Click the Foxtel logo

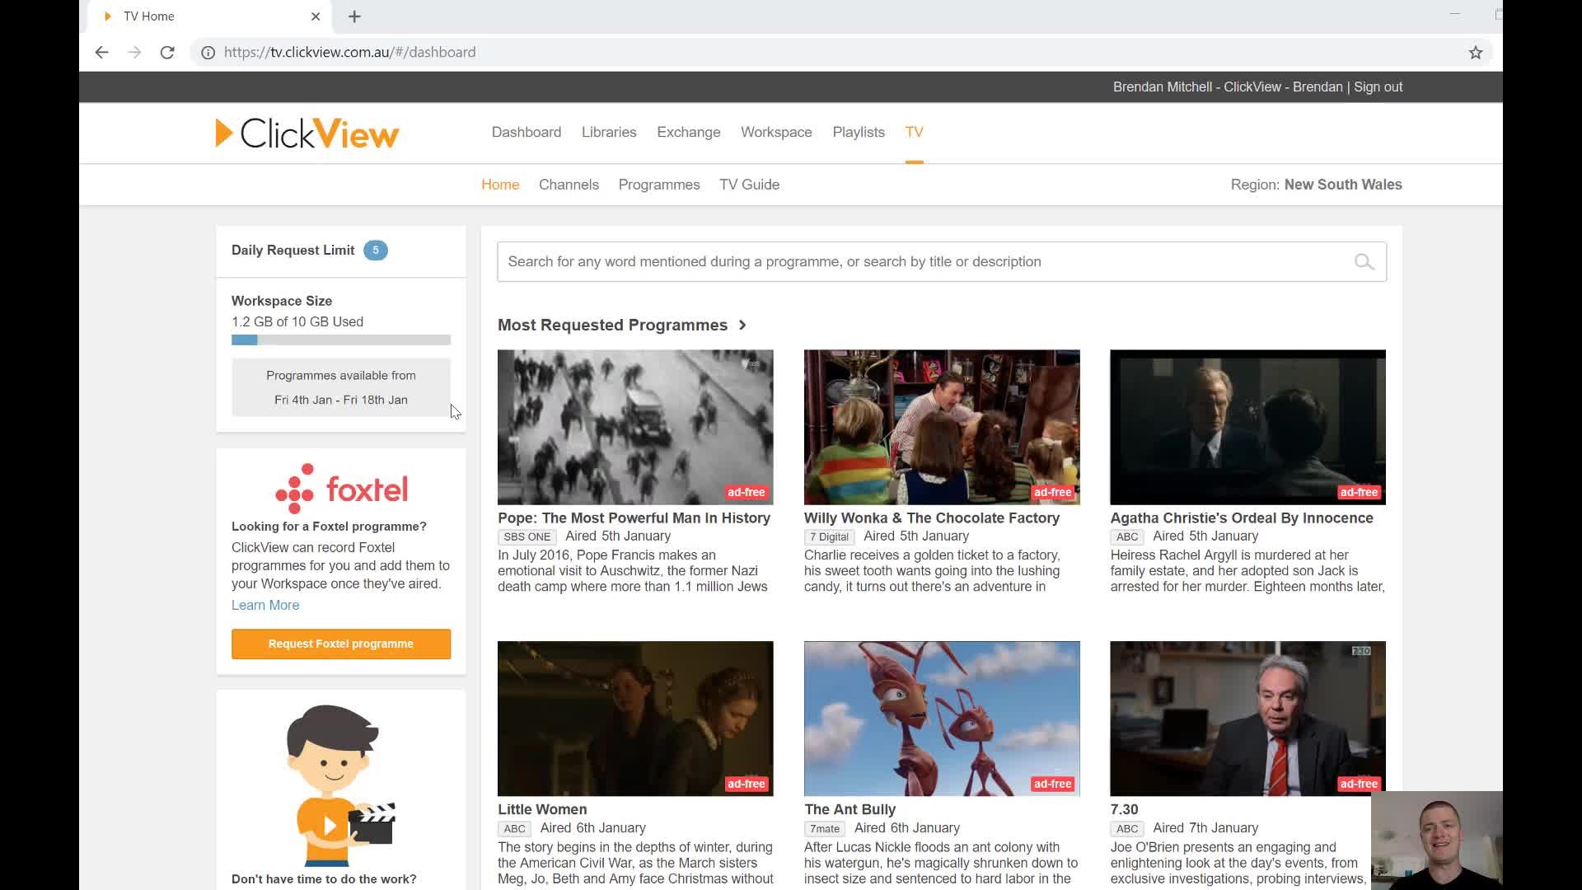click(341, 488)
